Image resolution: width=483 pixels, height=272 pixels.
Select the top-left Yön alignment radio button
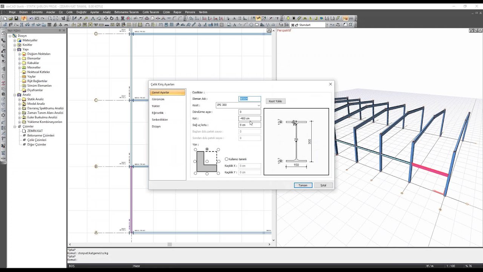195,150
